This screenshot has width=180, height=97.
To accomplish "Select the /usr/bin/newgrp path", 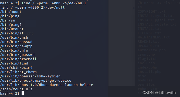I will tap(16, 46).
